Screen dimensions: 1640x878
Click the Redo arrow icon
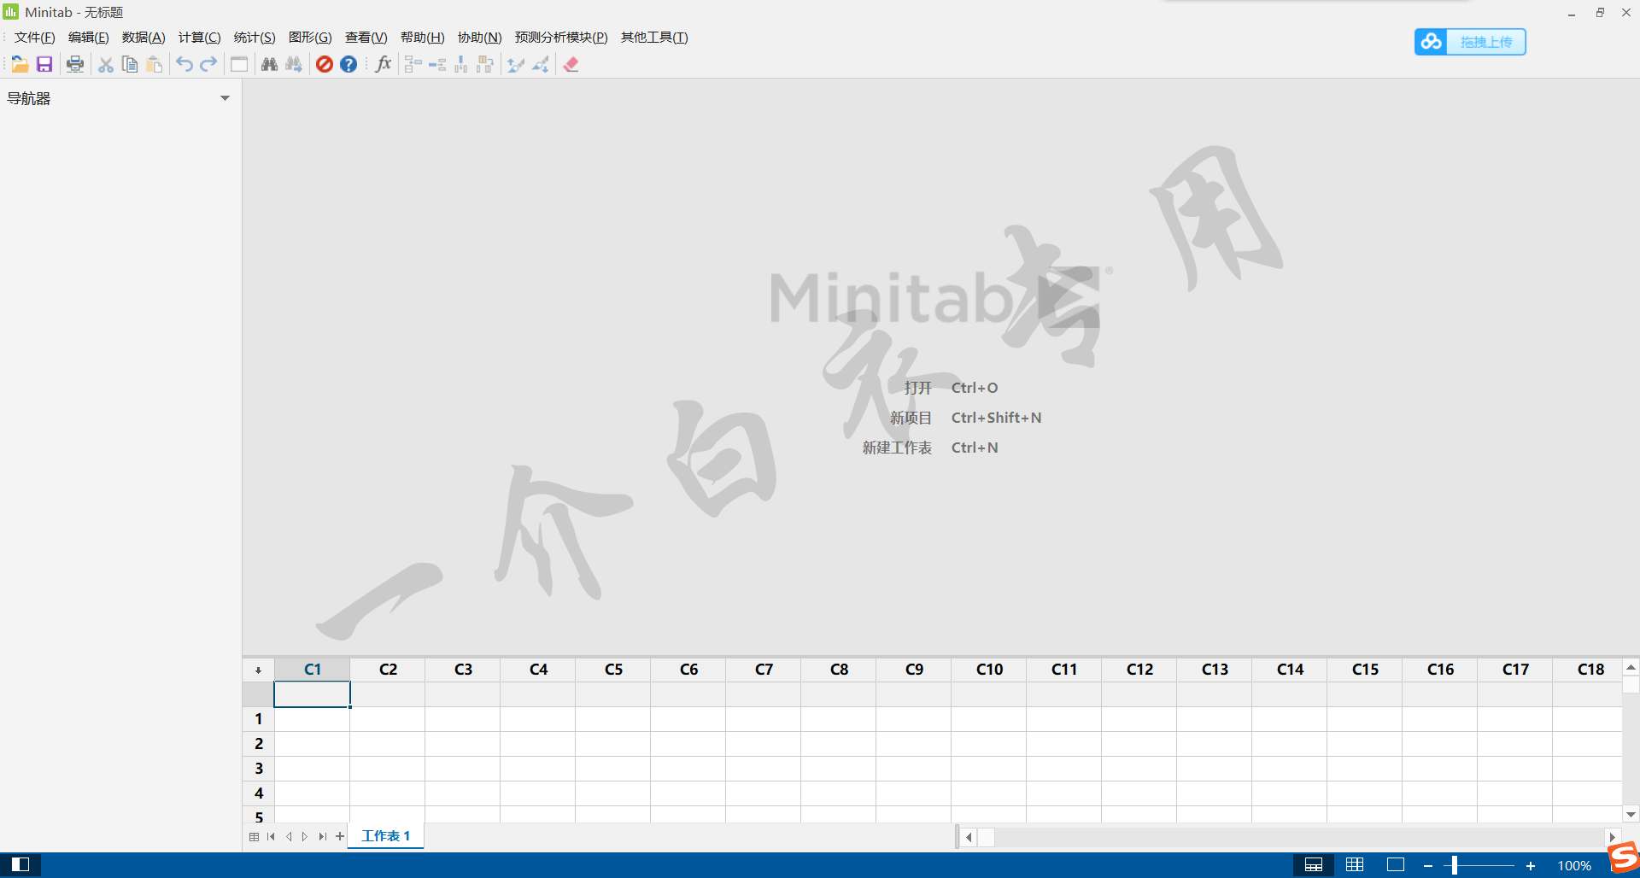coord(208,64)
